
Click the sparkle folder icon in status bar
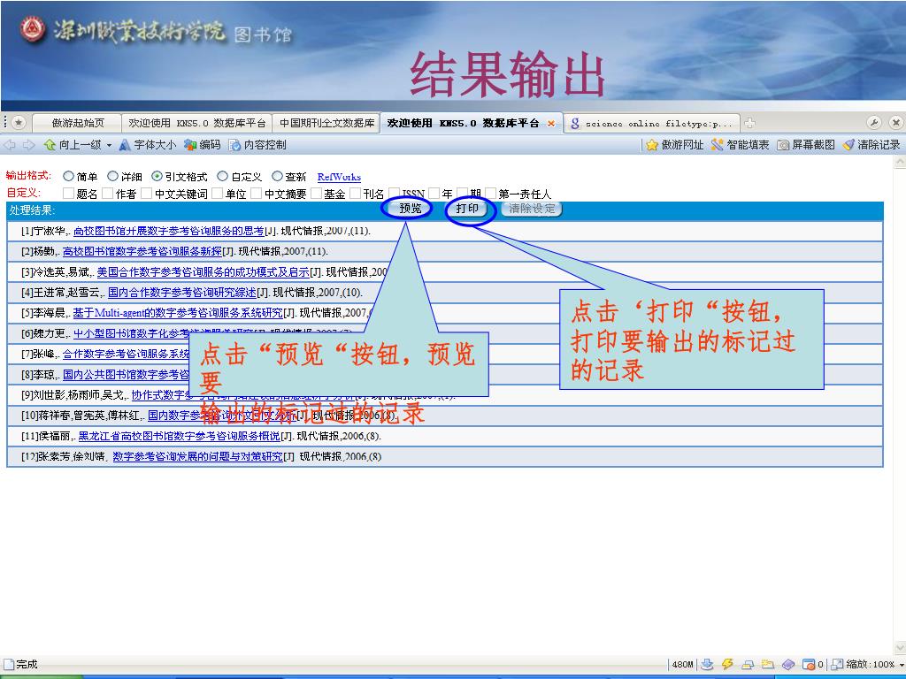[x=768, y=665]
